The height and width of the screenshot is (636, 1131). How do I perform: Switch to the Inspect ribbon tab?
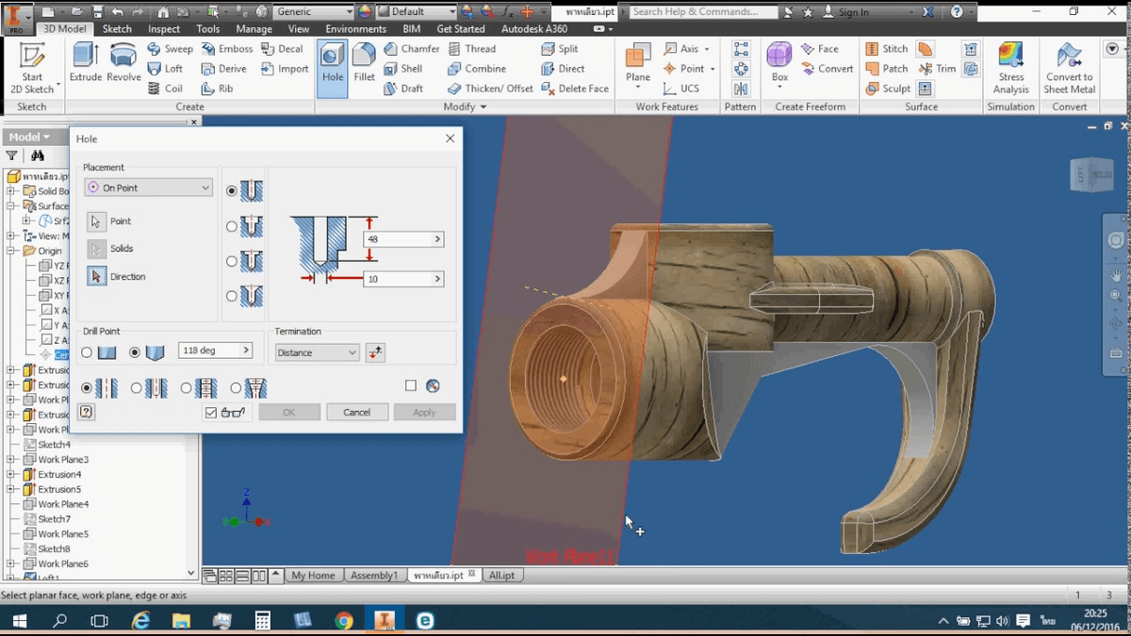click(x=163, y=29)
